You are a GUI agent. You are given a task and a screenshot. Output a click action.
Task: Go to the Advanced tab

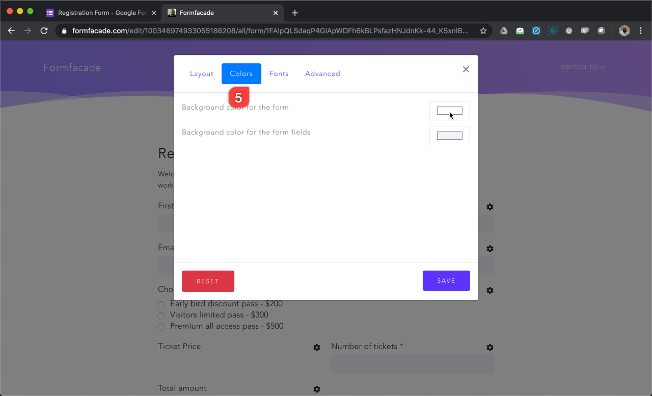click(x=322, y=74)
